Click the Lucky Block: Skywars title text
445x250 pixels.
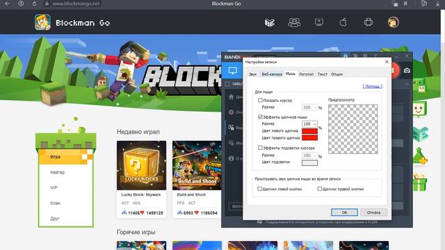141,194
